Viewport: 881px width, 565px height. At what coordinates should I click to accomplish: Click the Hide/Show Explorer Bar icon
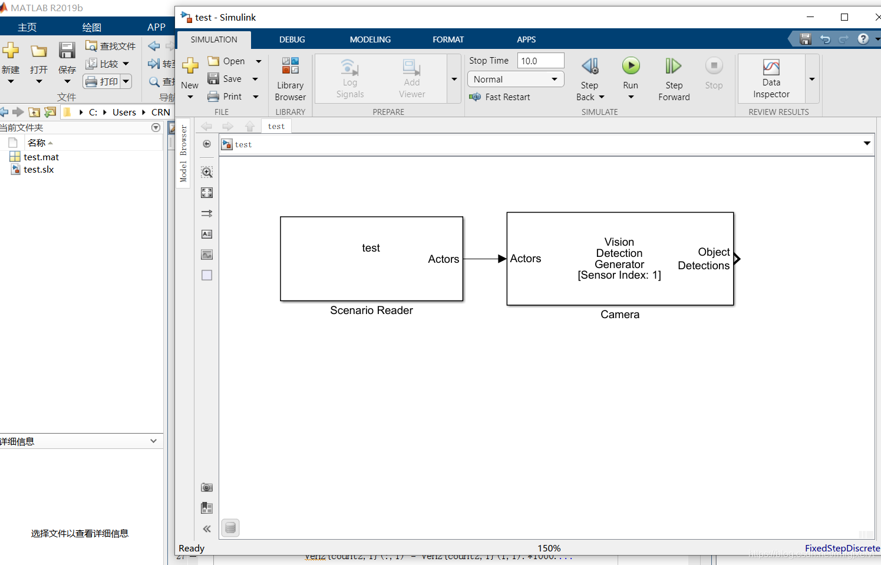tap(207, 144)
